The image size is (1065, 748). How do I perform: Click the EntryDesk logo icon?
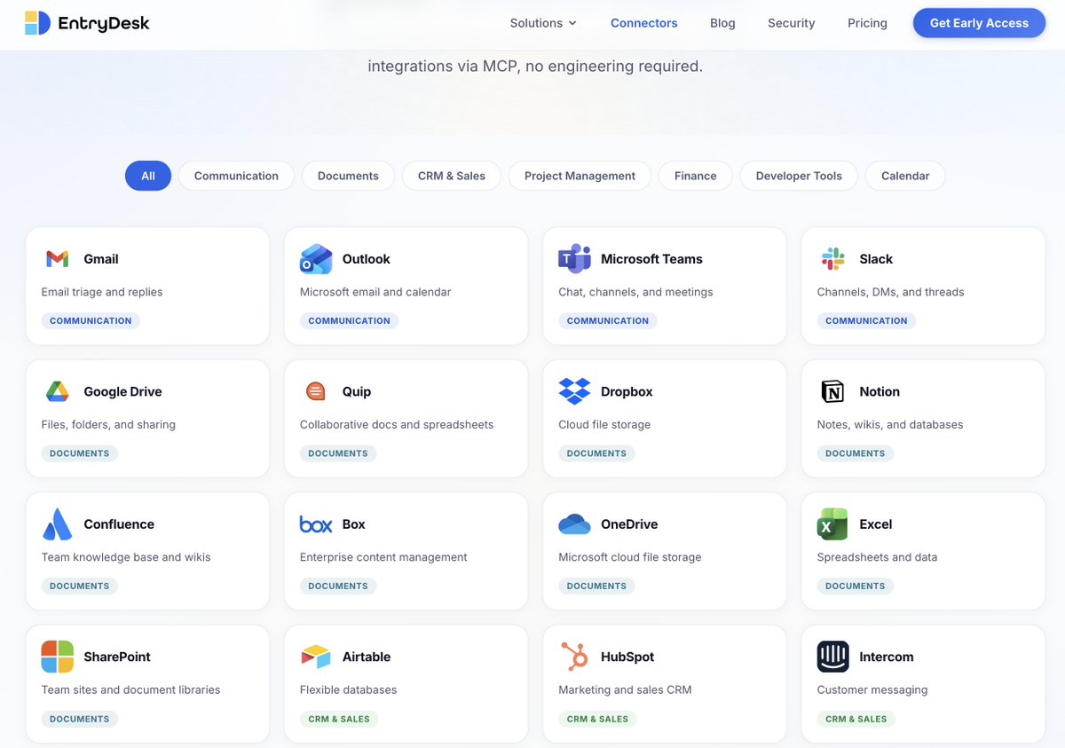click(37, 23)
